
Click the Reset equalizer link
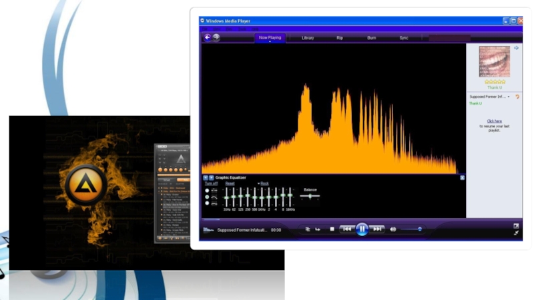pos(230,184)
